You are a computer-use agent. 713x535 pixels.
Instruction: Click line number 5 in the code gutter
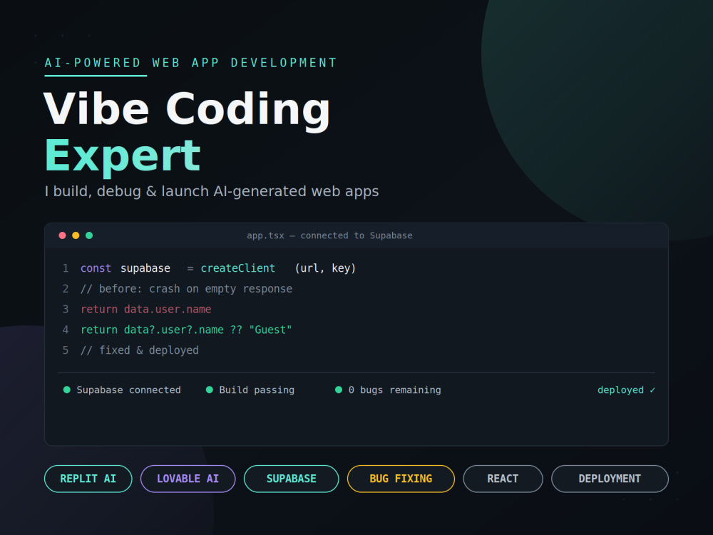coord(66,350)
